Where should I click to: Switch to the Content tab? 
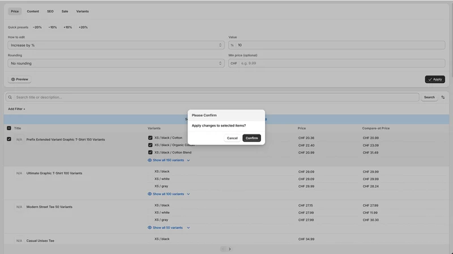pos(33,11)
